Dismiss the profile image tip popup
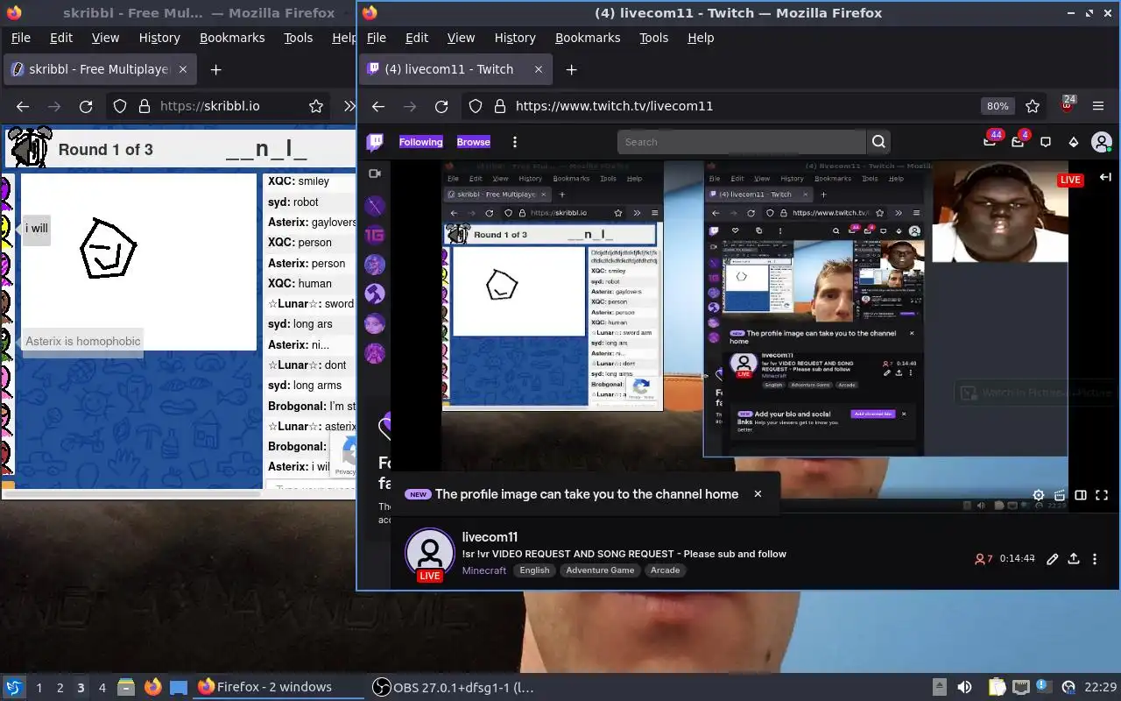Screen dimensions: 1121x701 pos(758,494)
